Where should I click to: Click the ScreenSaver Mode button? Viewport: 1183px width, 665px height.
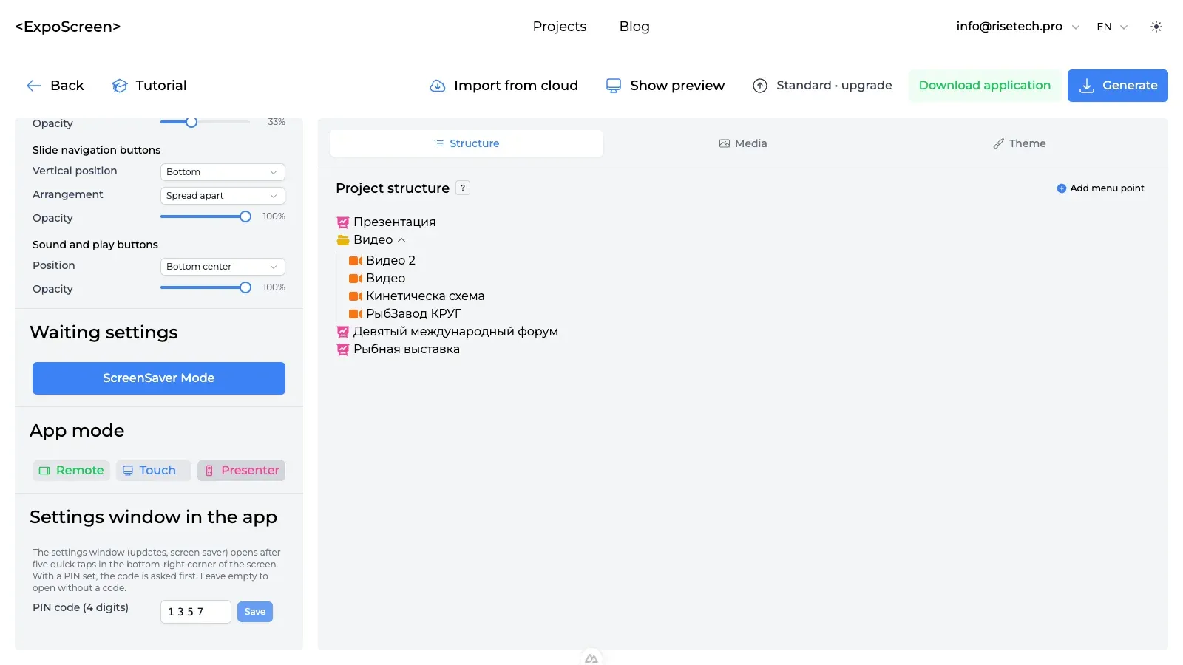tap(159, 378)
